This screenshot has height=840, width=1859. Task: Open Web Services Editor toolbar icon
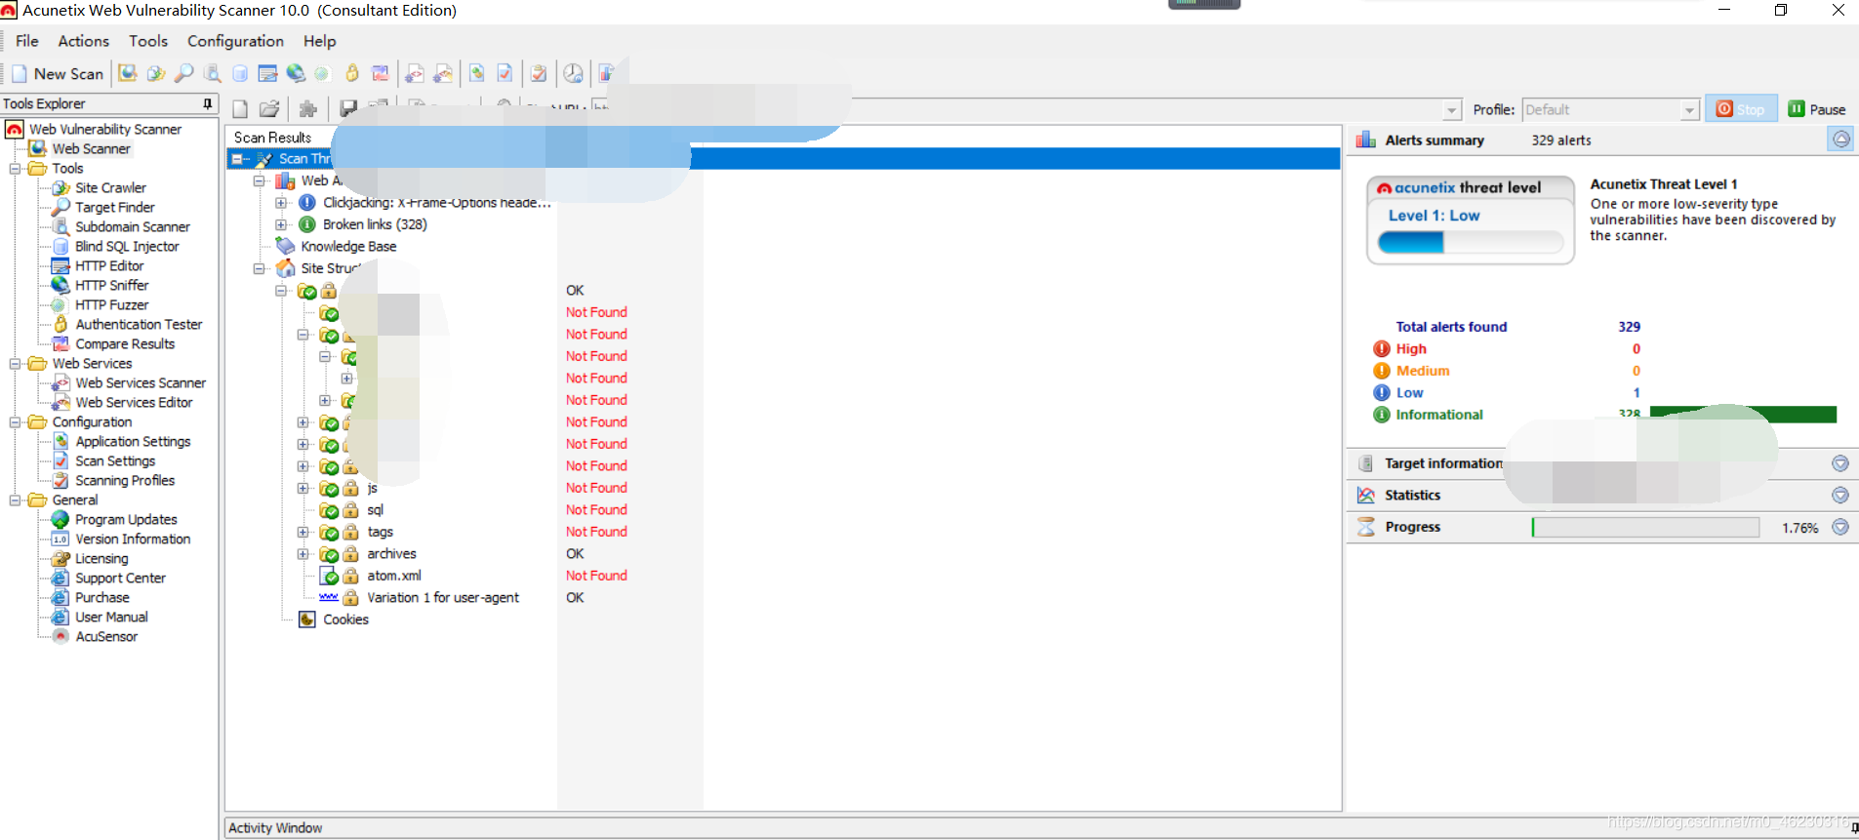point(443,73)
